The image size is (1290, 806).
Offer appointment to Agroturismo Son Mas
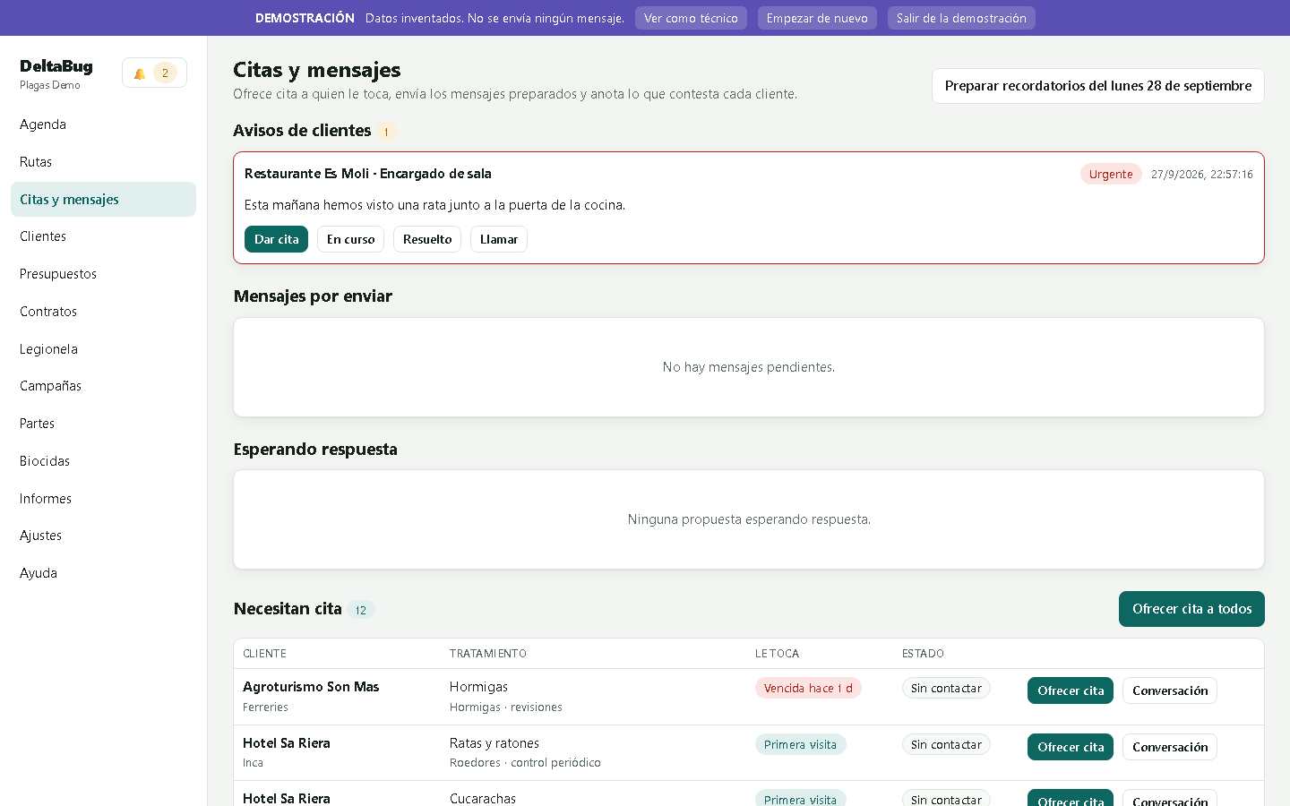1071,690
